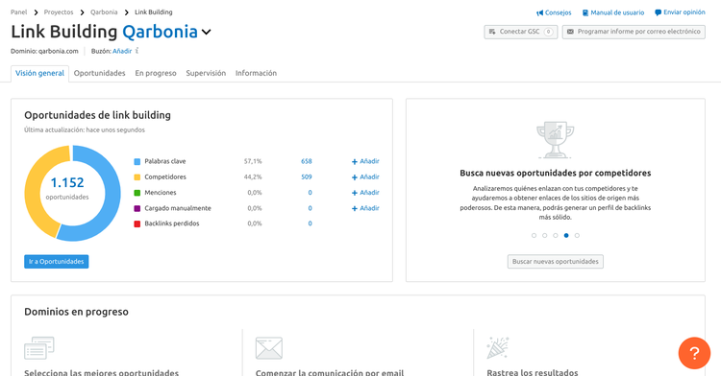Click the red Backlinks perdidos swatch
The width and height of the screenshot is (721, 376).
point(137,223)
